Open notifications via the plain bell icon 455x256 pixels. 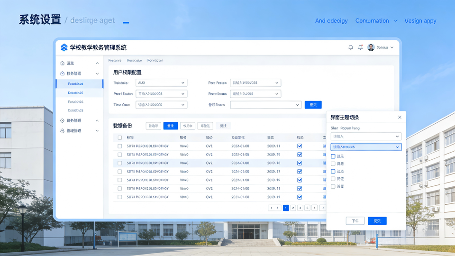(351, 47)
